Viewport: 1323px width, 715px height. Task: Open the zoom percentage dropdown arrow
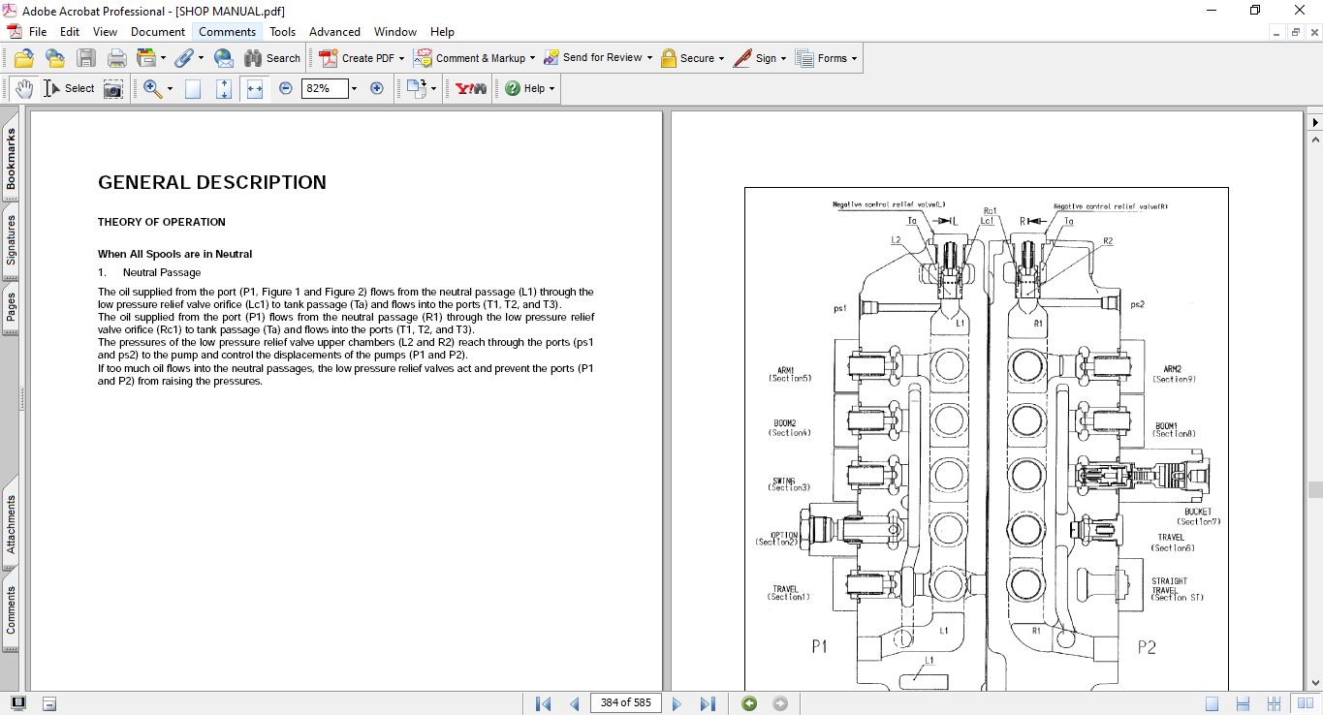(x=354, y=88)
